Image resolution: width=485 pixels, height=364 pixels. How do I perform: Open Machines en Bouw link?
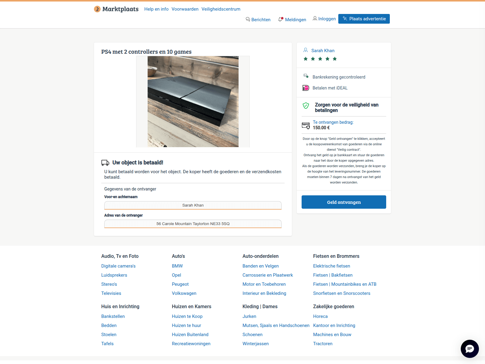pos(332,335)
